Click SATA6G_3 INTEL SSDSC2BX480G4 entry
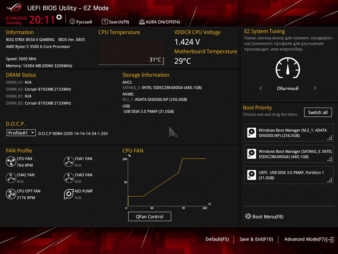The image size is (338, 254). [162, 87]
